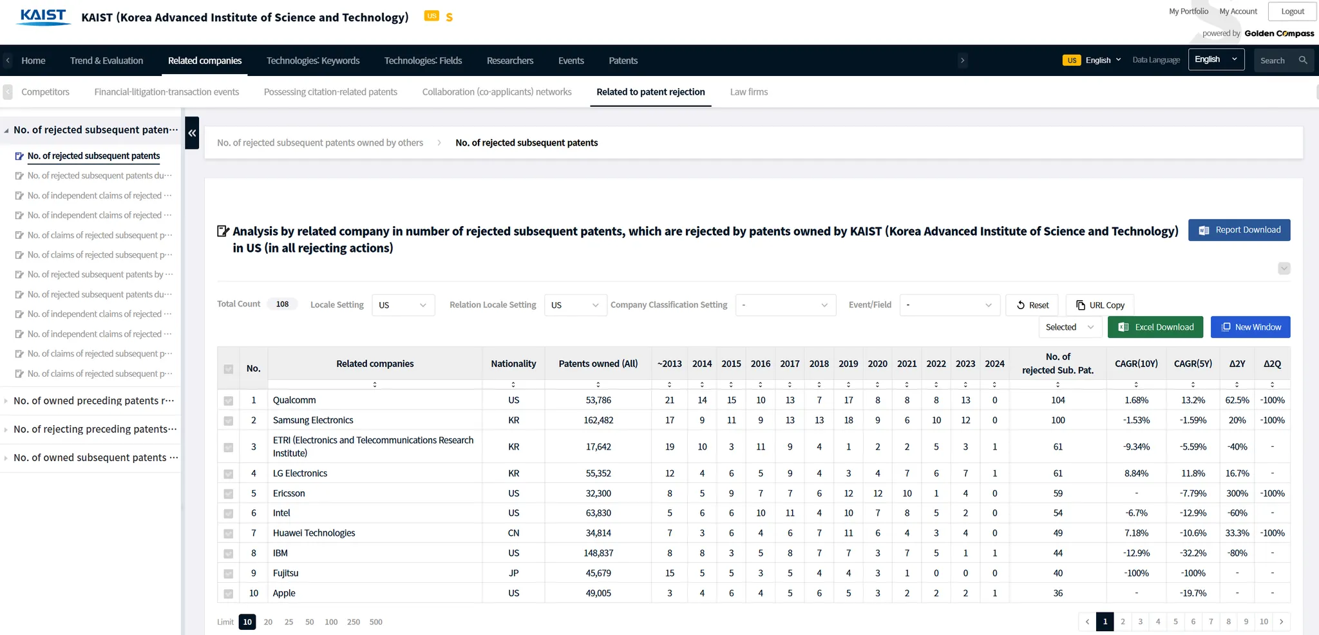Toggle checkbox for LG Electronics row

(228, 474)
